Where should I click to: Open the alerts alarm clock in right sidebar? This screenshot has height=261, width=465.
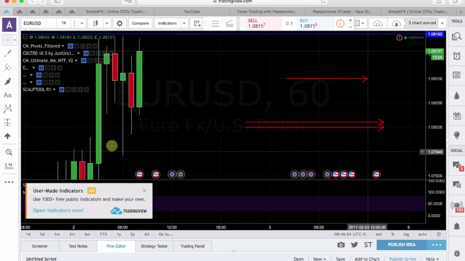[457, 56]
